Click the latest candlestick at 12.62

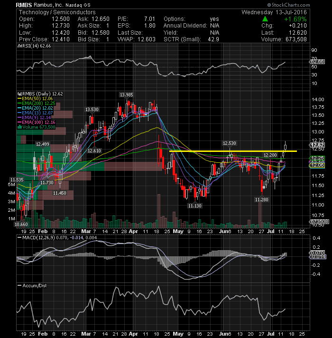(x=285, y=147)
